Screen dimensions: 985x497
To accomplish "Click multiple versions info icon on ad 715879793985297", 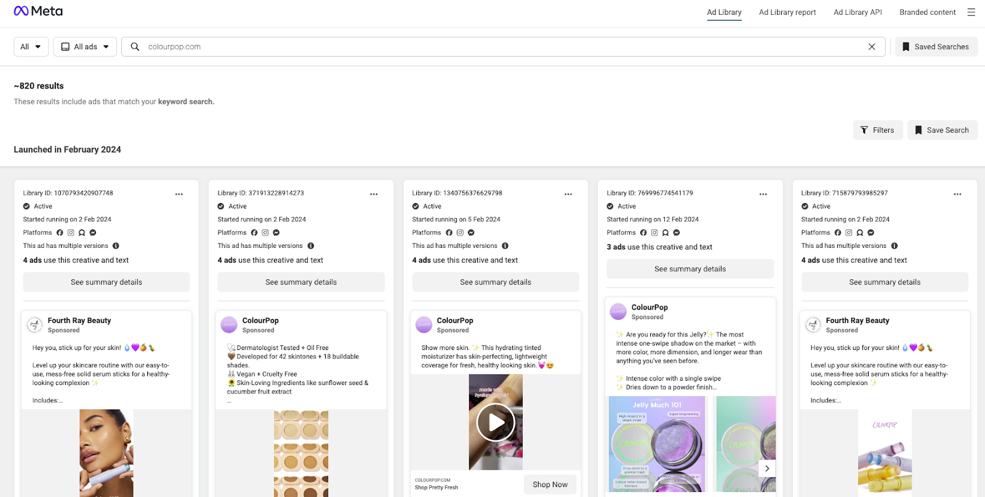I will pos(895,246).
